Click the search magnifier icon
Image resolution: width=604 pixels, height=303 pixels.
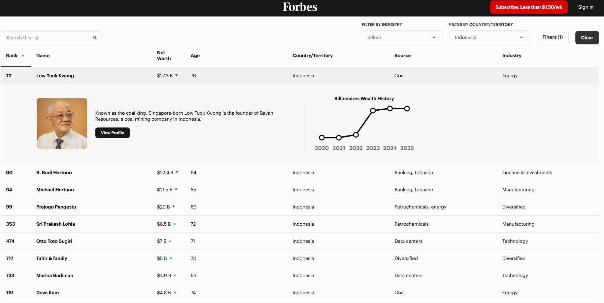pyautogui.click(x=95, y=38)
